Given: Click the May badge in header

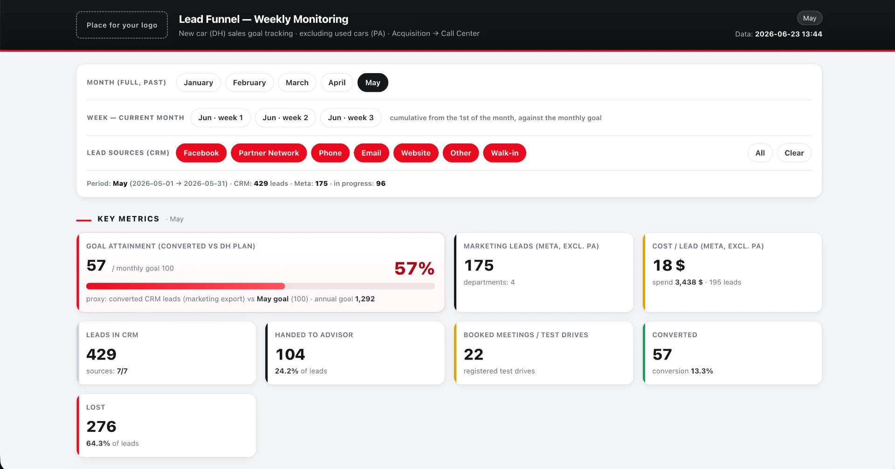Looking at the screenshot, I should [809, 18].
